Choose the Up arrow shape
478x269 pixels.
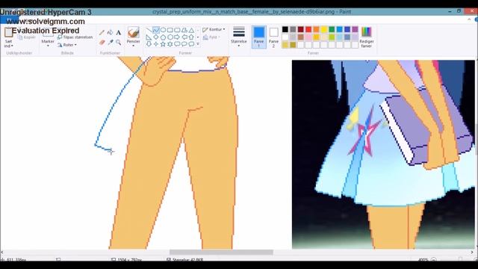pyautogui.click(x=191, y=37)
